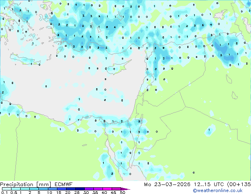This screenshot has height=194, width=251.
Task: Click the '0.5' legend scale value
Action: 14,192
